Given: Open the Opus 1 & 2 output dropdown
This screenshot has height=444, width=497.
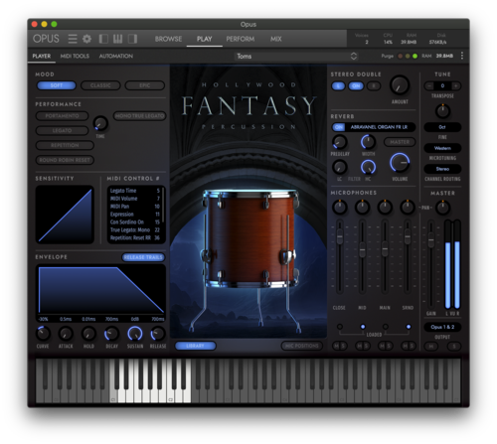Looking at the screenshot, I should [442, 327].
